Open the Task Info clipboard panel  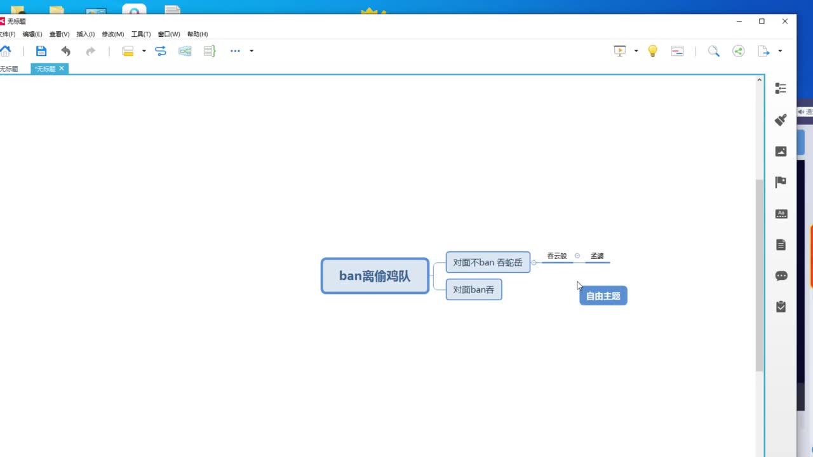click(x=781, y=307)
